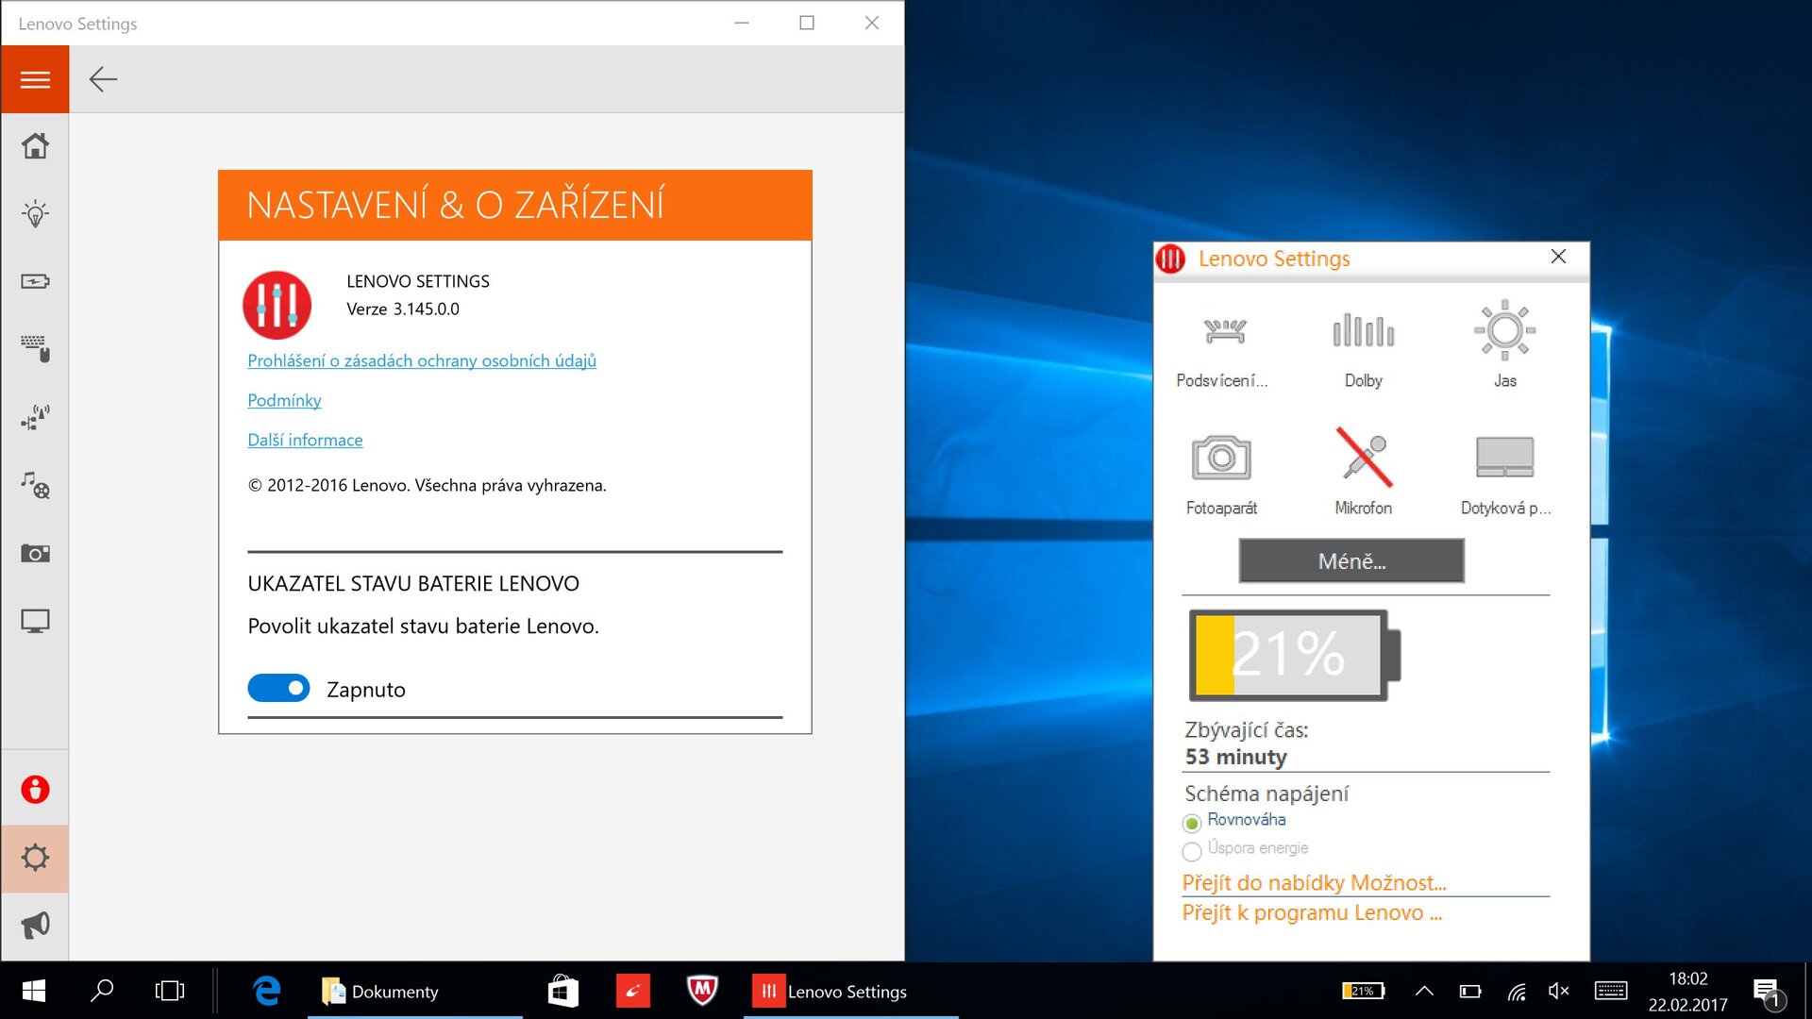This screenshot has width=1812, height=1019.
Task: Expand hidden tray icons with the chevron
Action: coord(1423,991)
